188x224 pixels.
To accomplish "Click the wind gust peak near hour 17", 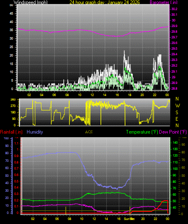I will 124,51.
